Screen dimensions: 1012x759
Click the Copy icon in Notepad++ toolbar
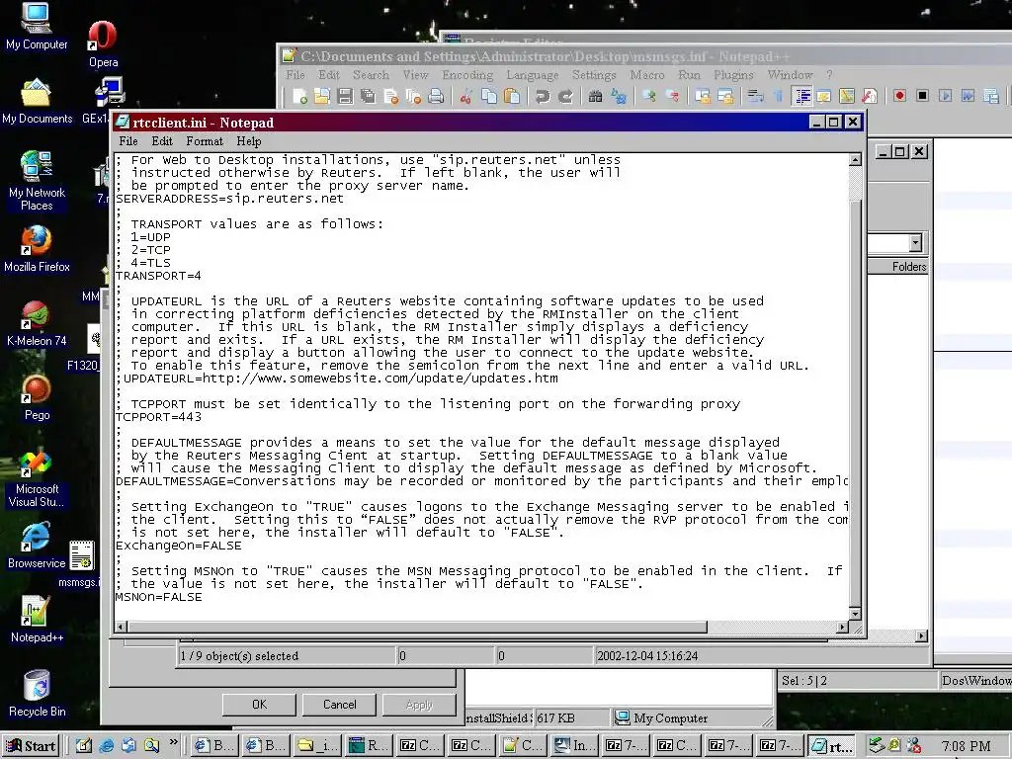489,97
